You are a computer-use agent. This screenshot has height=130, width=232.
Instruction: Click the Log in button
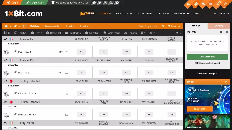[12, 3]
